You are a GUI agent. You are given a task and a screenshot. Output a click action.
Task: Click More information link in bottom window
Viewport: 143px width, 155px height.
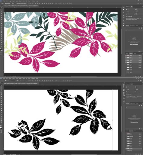click(x=134, y=122)
